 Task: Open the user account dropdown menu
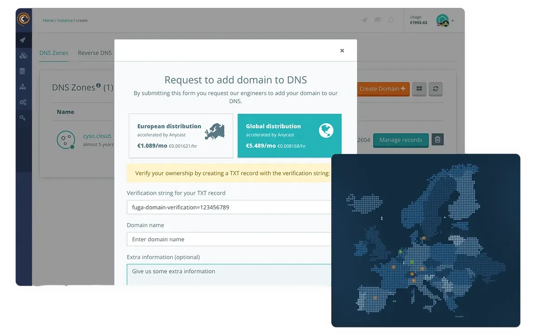click(x=446, y=20)
